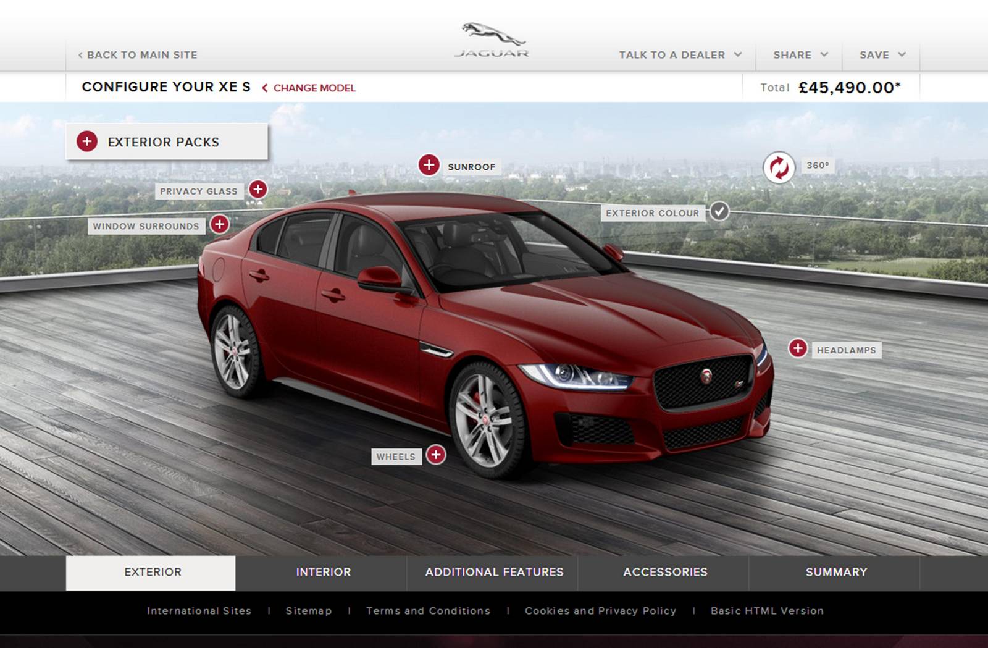Click the Wheels label
Viewport: 988px width, 648px height.
tap(396, 457)
